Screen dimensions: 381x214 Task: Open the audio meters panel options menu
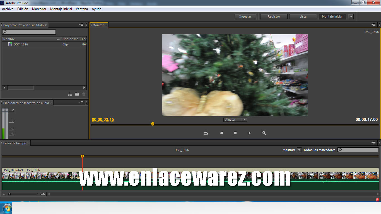tap(81, 103)
